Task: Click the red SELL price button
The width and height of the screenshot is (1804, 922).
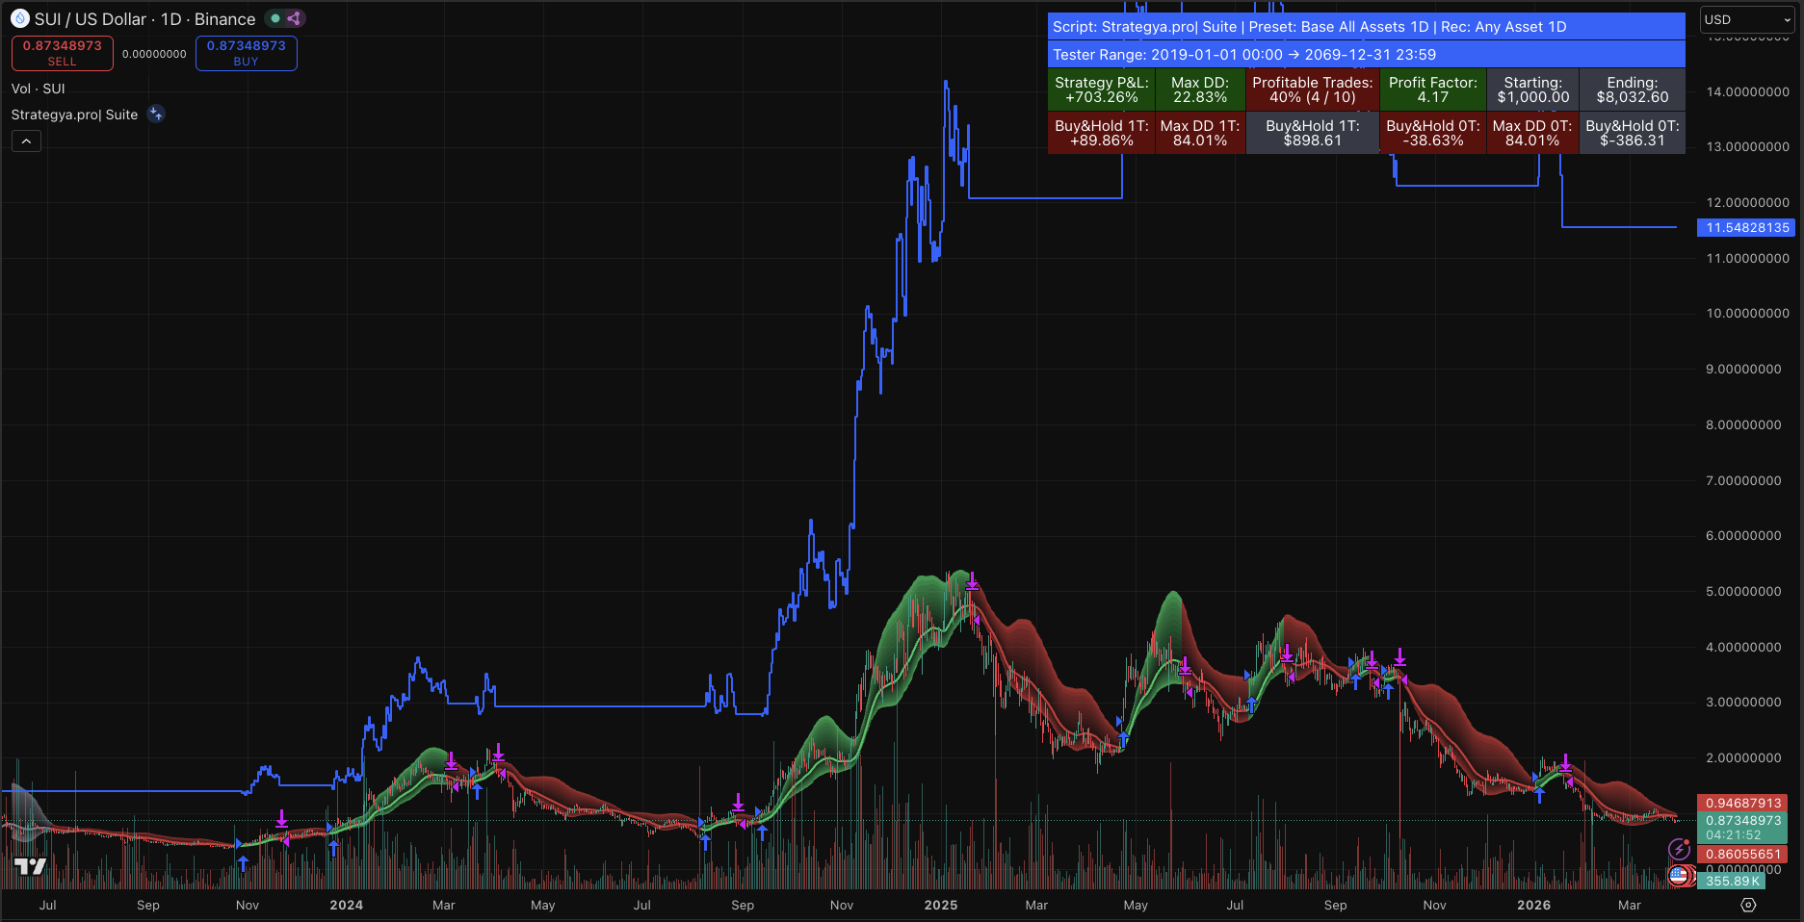Action: click(63, 53)
